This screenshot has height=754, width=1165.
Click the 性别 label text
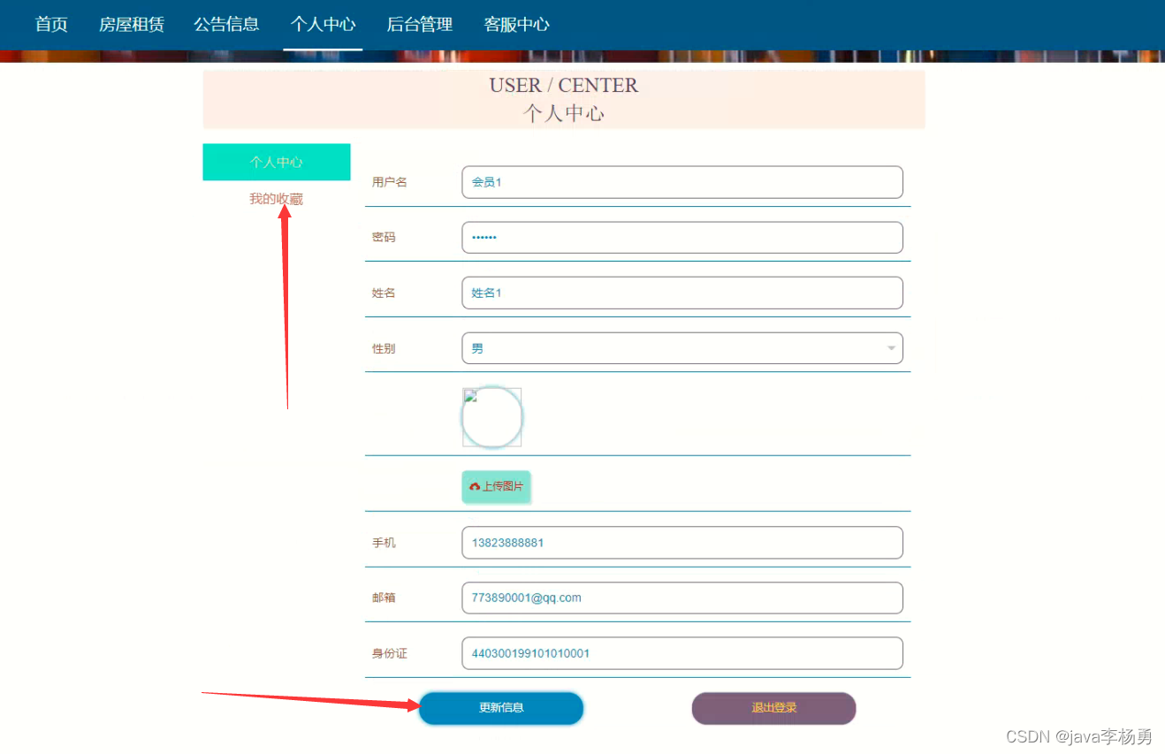click(x=384, y=348)
